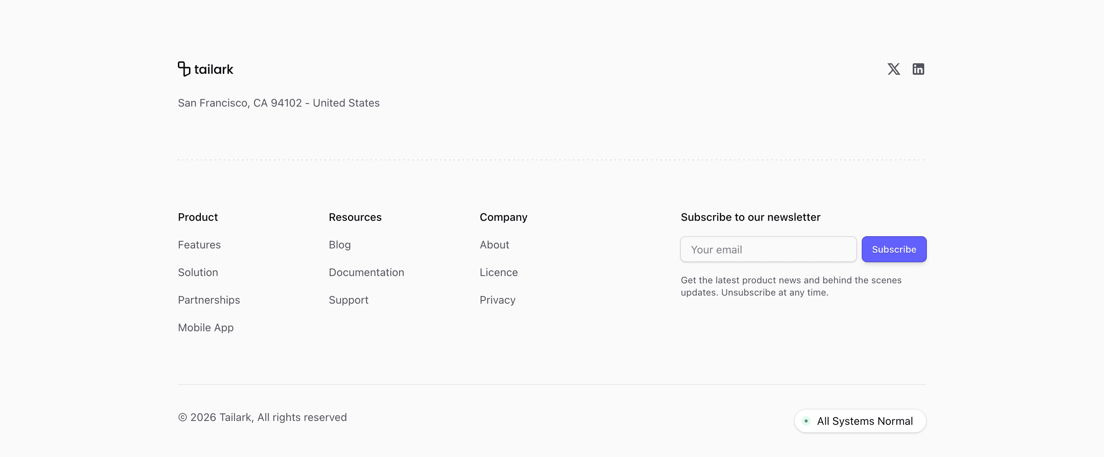
Task: Go to the Solution page link
Action: click(198, 272)
